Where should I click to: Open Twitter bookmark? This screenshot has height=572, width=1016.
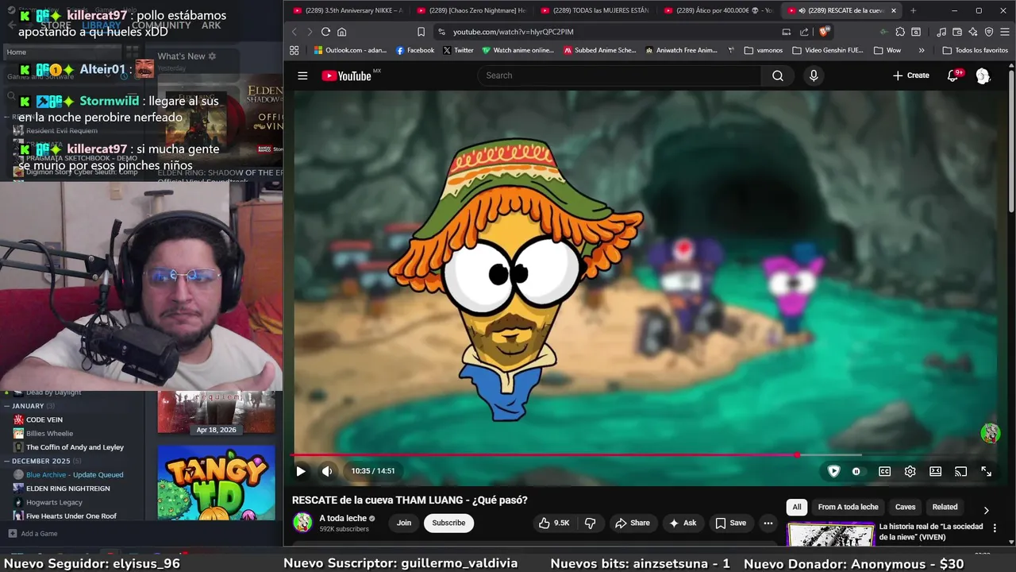coord(458,50)
